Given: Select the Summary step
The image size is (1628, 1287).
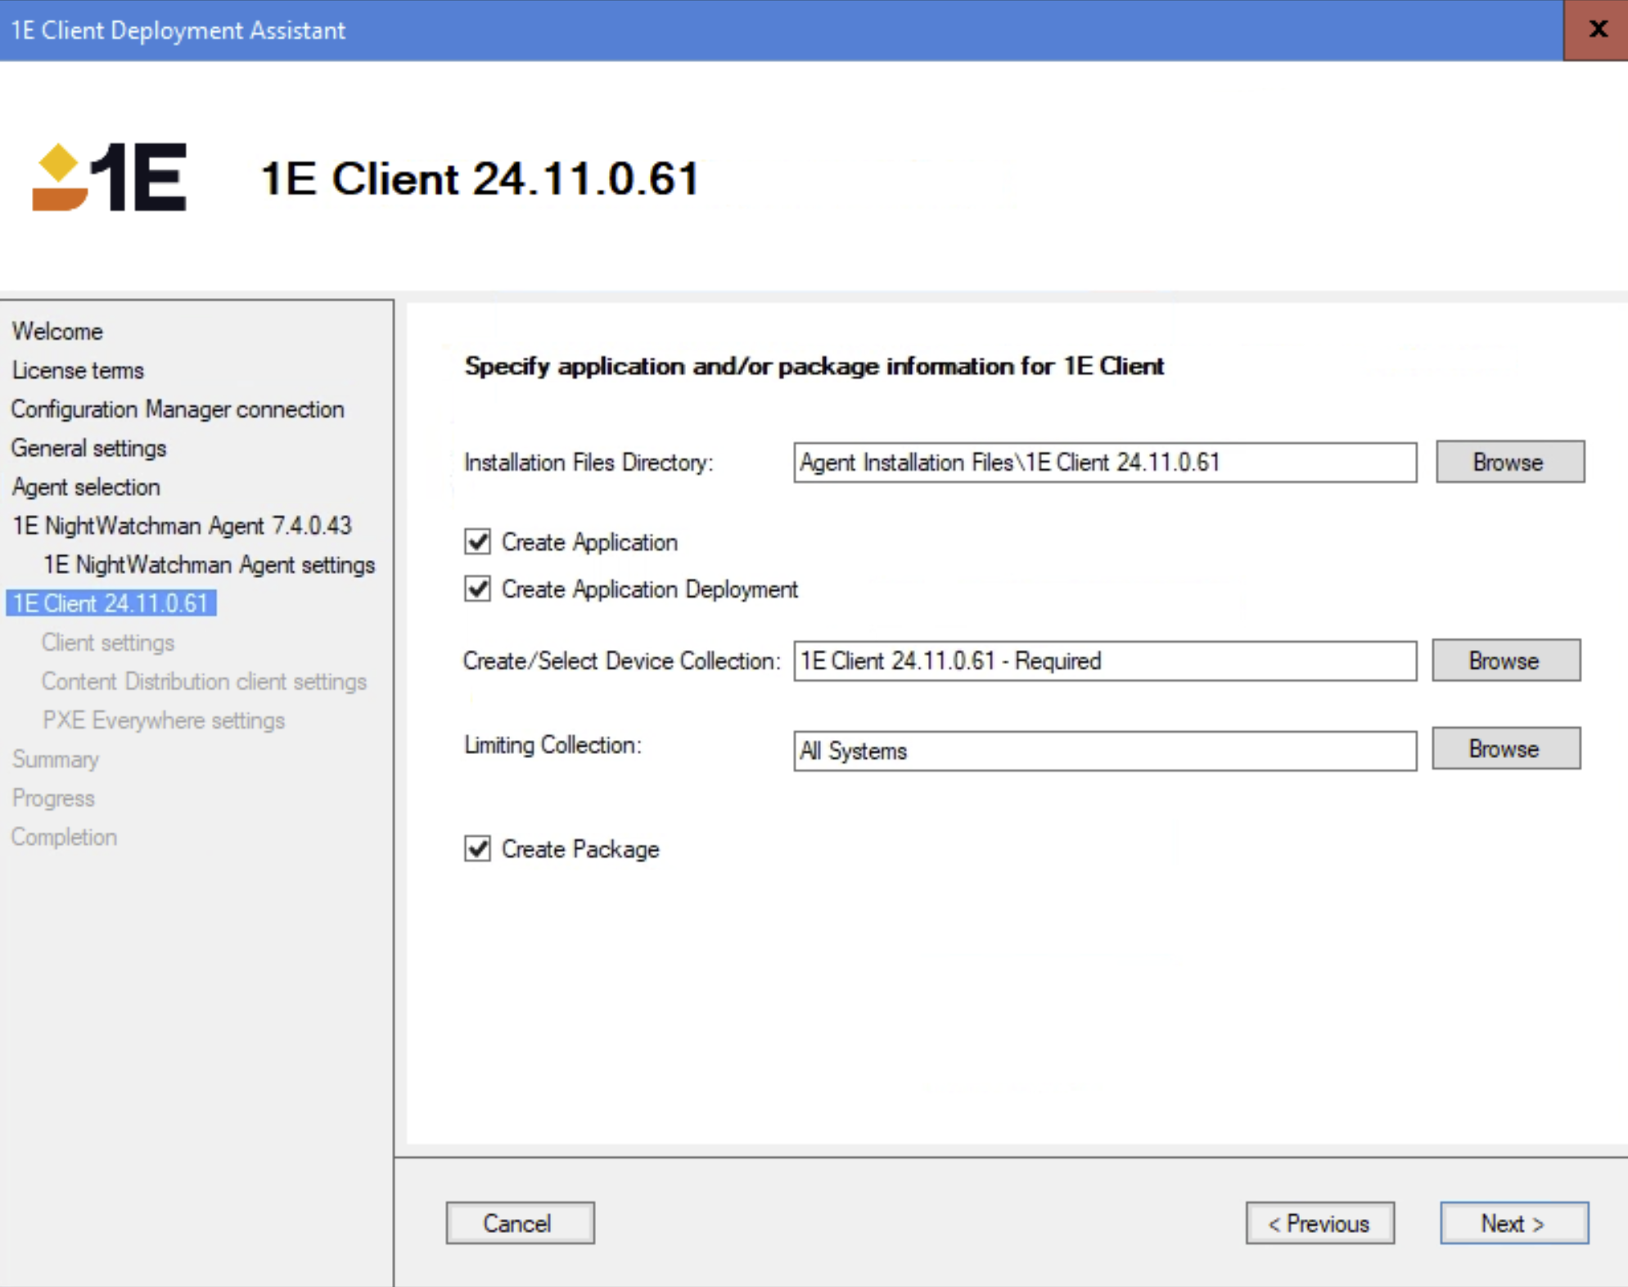Looking at the screenshot, I should tap(56, 759).
